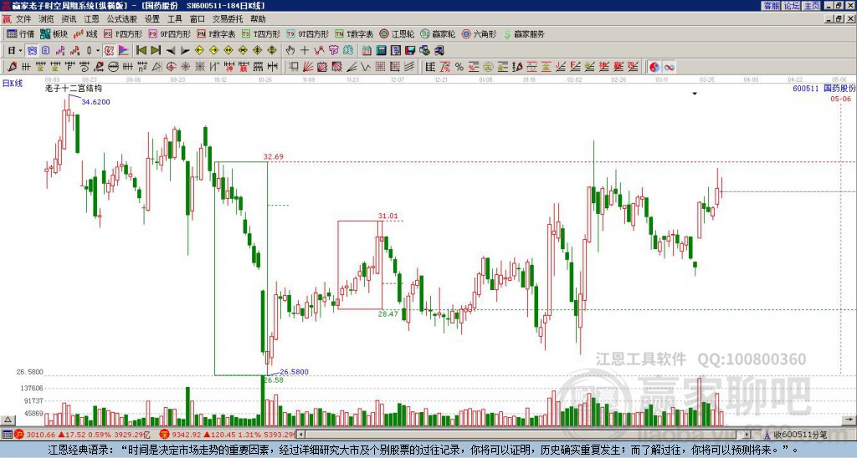Viewport: 857px width, 458px height.
Task: Select the percent % tool icon
Action: click(x=459, y=67)
